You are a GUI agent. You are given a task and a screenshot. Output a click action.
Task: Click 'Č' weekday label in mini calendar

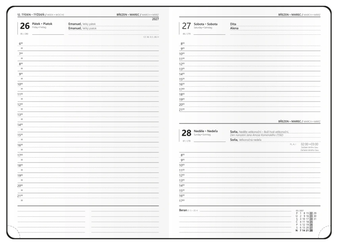(x=297, y=222)
